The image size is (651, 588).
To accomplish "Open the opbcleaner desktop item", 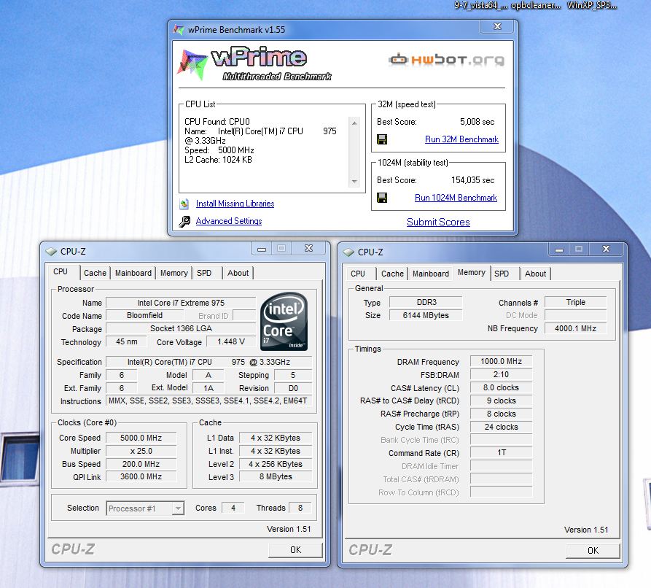I will click(x=536, y=5).
